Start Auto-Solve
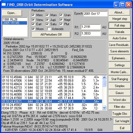133x133 pixels. pos(120,38)
